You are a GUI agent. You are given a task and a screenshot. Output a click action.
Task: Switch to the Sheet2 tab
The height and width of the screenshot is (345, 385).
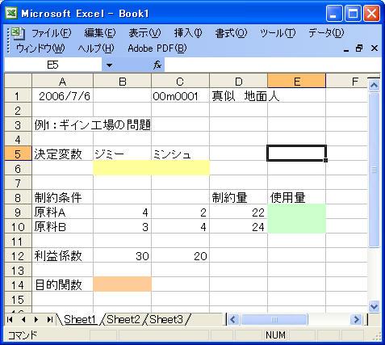click(x=123, y=320)
